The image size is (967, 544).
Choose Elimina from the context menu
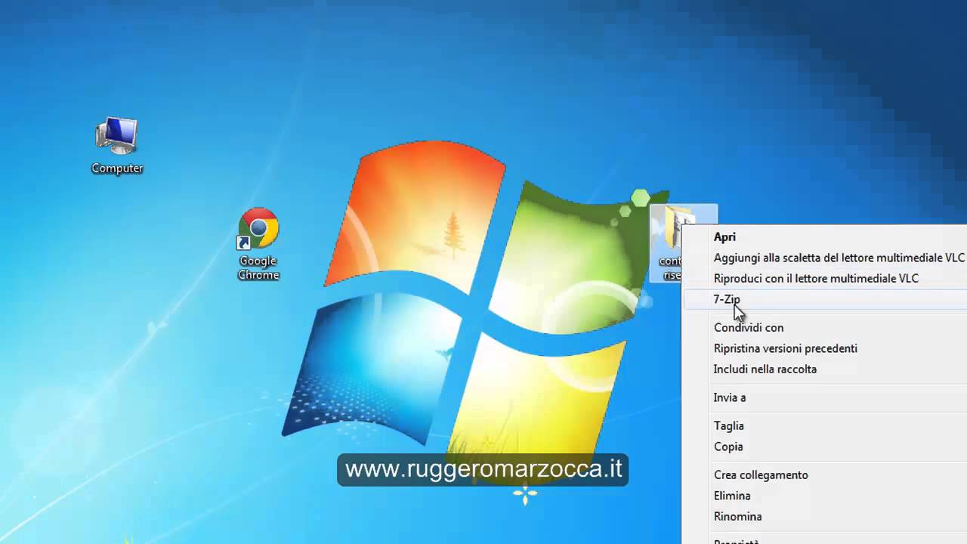(824, 496)
